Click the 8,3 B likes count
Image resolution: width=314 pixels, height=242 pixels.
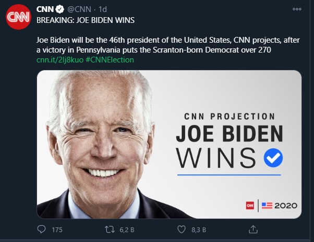(x=199, y=230)
